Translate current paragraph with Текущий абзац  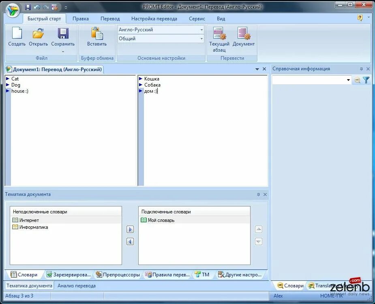pyautogui.click(x=219, y=39)
